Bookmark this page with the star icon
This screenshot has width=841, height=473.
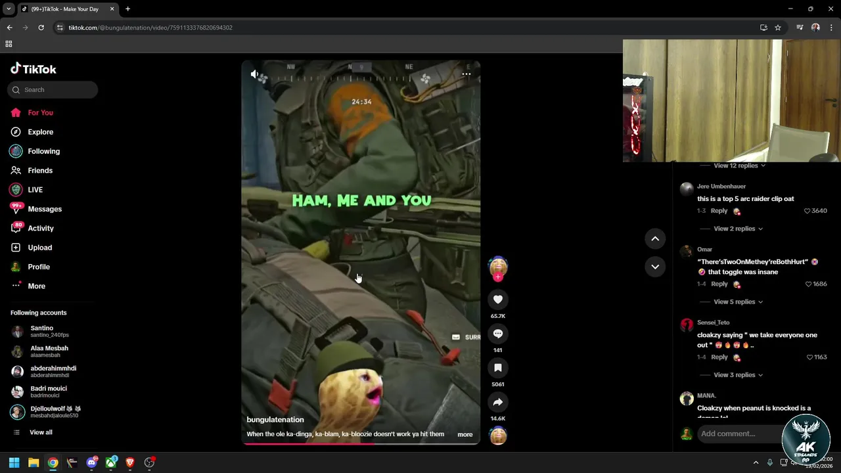pos(778,28)
